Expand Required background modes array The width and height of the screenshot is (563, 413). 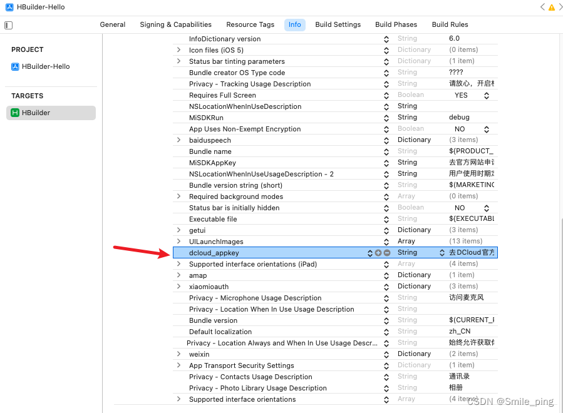pyautogui.click(x=179, y=196)
